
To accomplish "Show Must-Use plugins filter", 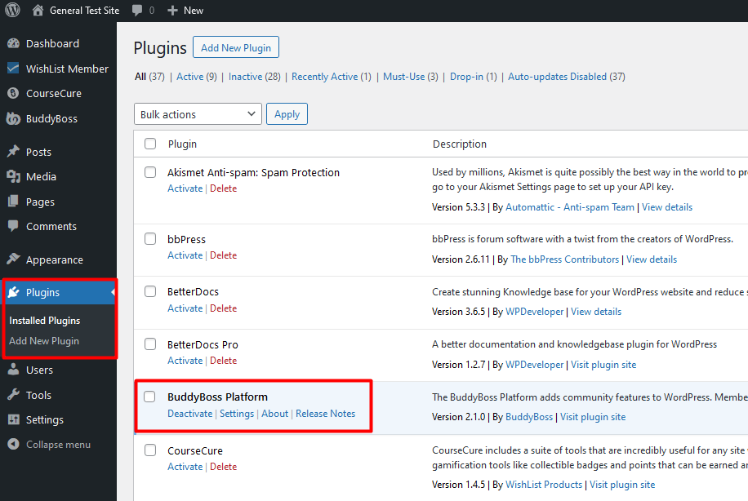I will 410,76.
